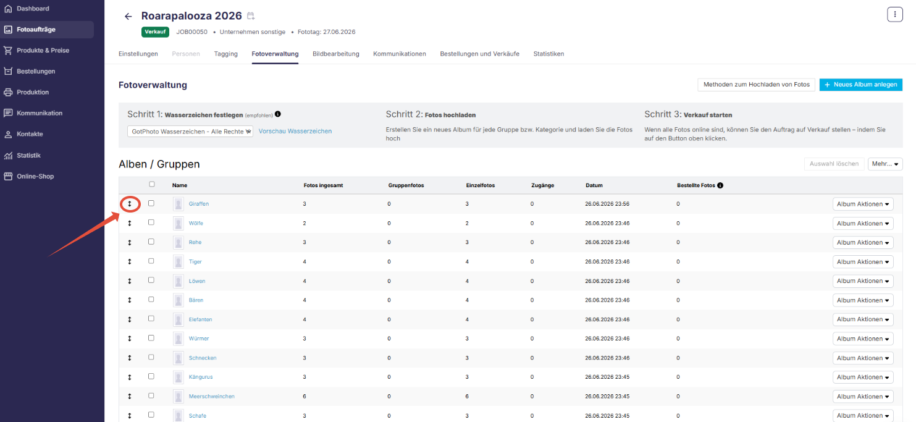Screen dimensions: 916x422
Task: Expand the Mehr... dropdown
Action: pyautogui.click(x=885, y=164)
